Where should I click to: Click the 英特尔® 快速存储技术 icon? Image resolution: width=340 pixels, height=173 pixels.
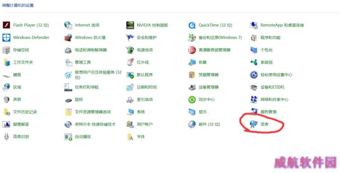68,124
